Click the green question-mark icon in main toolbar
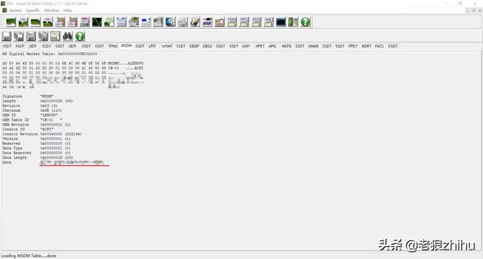The width and height of the screenshot is (483, 259). coord(305,22)
